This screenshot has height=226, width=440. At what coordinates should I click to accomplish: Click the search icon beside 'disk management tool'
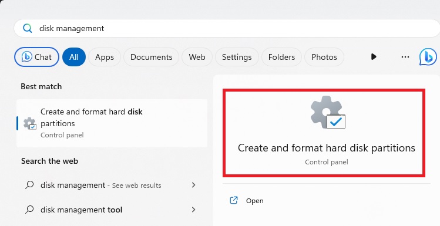click(29, 210)
